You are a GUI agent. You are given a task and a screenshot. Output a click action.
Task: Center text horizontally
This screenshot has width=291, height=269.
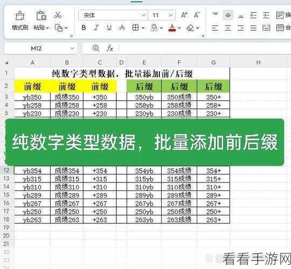tap(228, 28)
